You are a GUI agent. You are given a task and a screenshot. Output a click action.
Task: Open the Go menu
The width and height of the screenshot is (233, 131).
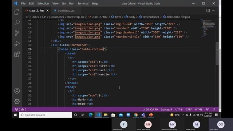point(64,3)
